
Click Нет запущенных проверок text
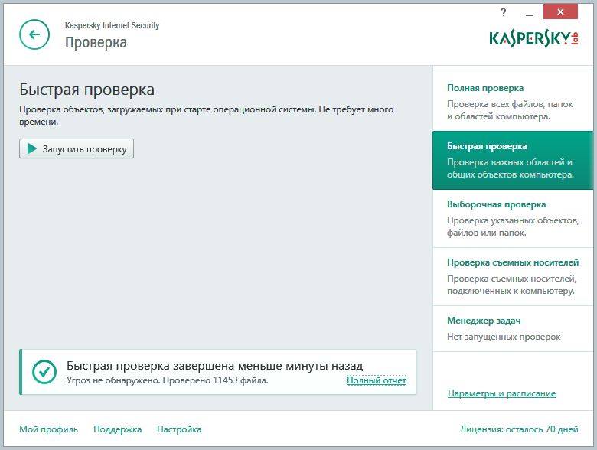(x=504, y=337)
